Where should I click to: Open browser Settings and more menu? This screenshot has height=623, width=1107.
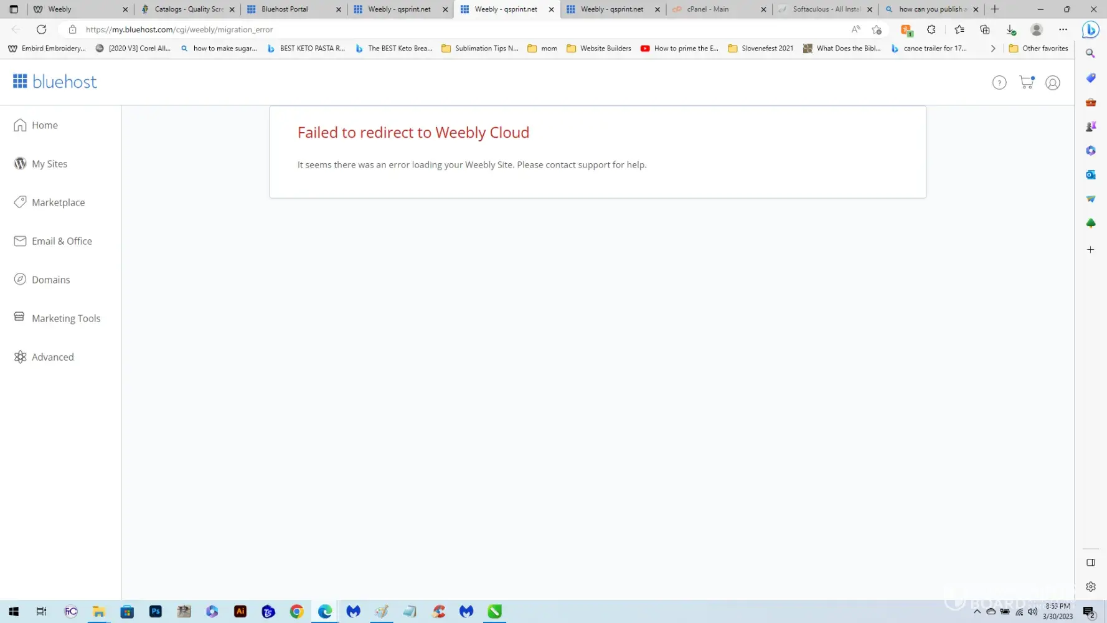click(1063, 29)
